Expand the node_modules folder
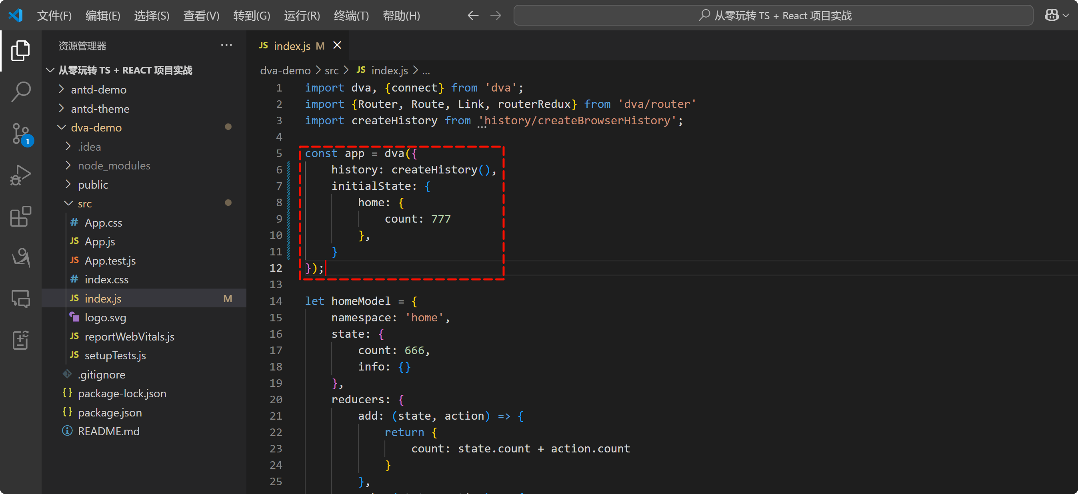 click(x=114, y=165)
